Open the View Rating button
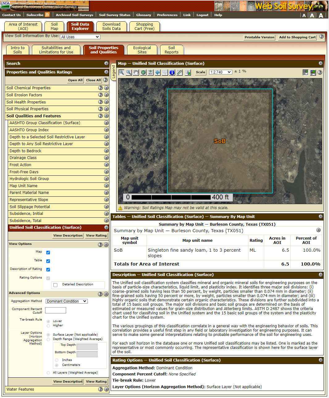Screen dimensions: 329x398 pyautogui.click(x=96, y=236)
